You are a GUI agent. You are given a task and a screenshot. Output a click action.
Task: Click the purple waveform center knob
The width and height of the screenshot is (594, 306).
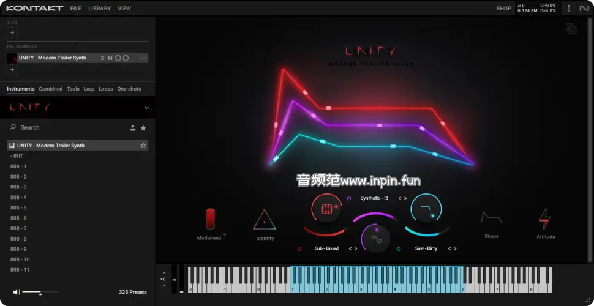(376, 239)
